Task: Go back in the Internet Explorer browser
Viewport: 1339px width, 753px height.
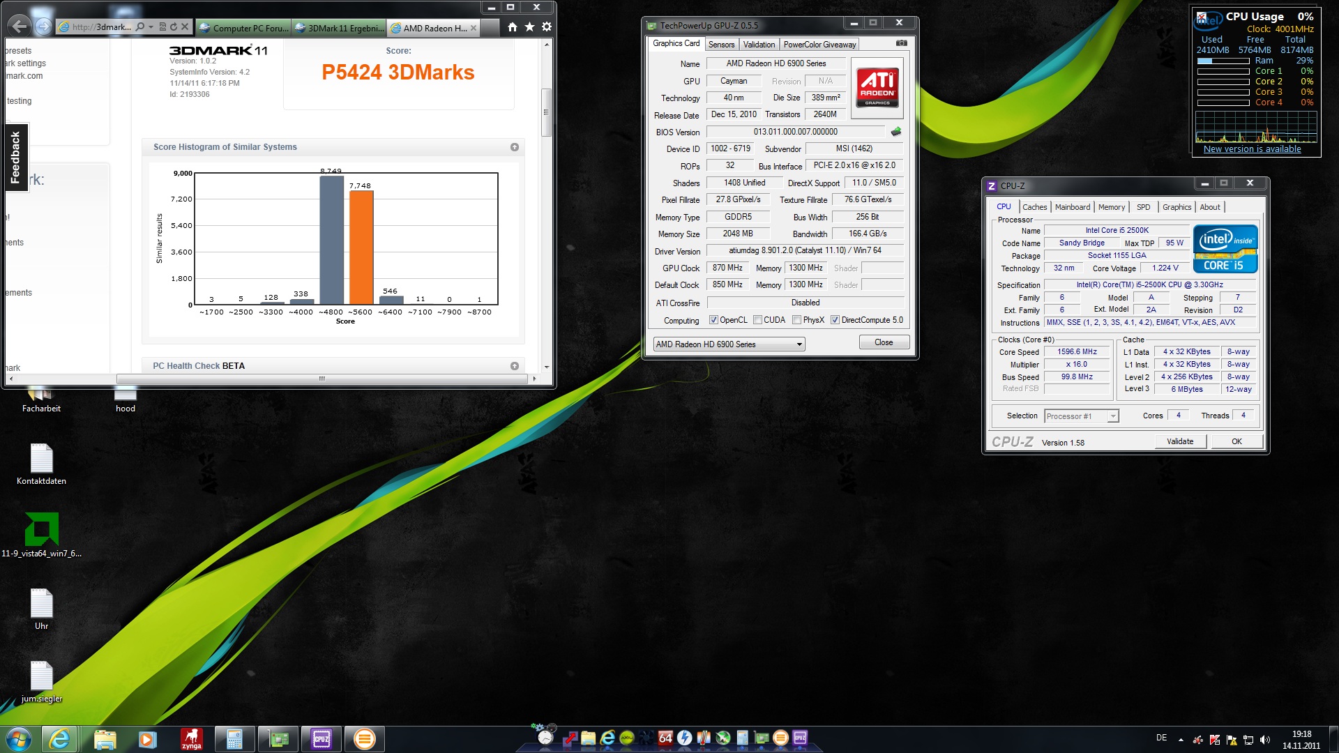Action: point(20,26)
